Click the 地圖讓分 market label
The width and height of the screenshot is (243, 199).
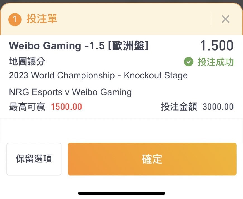27,61
